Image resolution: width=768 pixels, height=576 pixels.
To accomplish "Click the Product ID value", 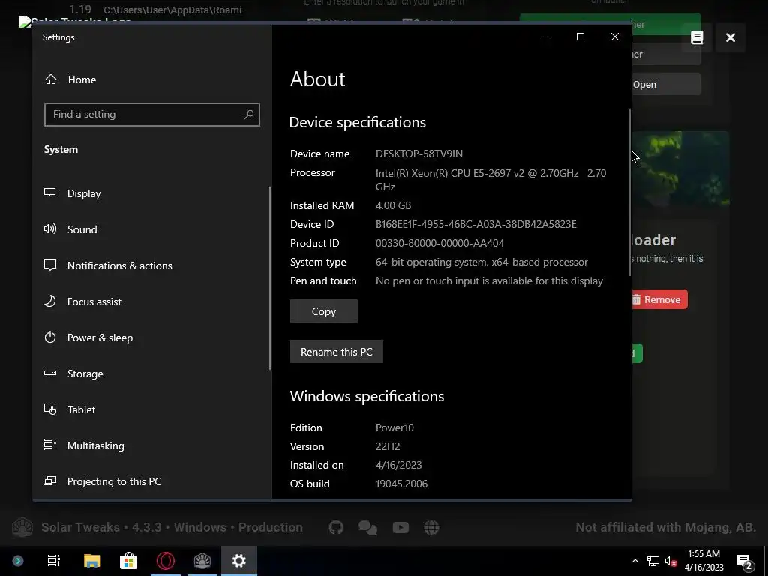I will (x=439, y=243).
